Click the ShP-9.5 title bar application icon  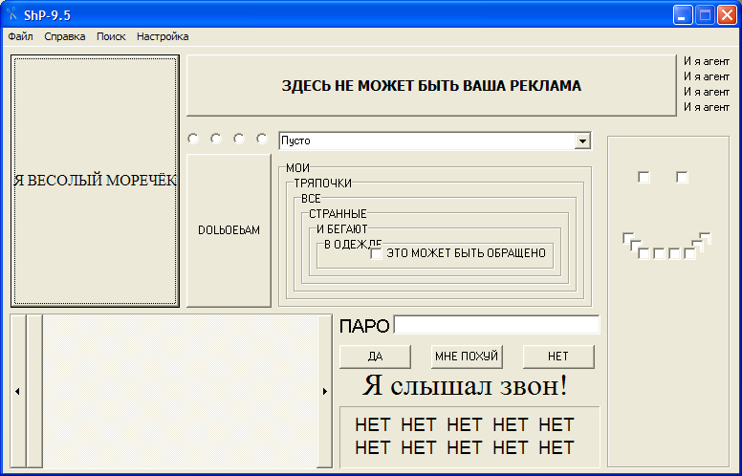pyautogui.click(x=13, y=14)
